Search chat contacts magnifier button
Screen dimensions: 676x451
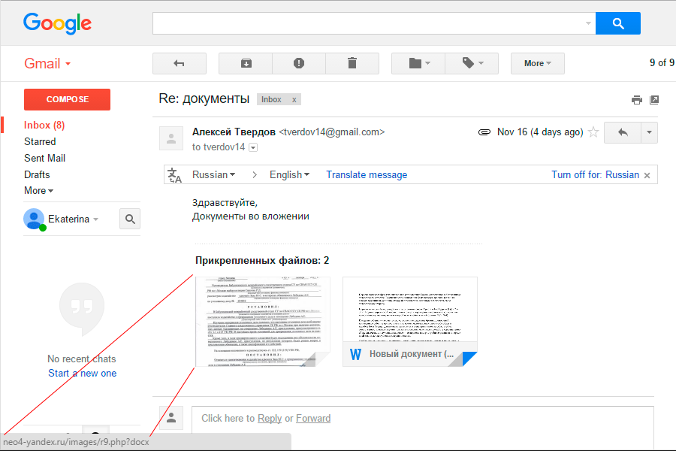click(130, 219)
